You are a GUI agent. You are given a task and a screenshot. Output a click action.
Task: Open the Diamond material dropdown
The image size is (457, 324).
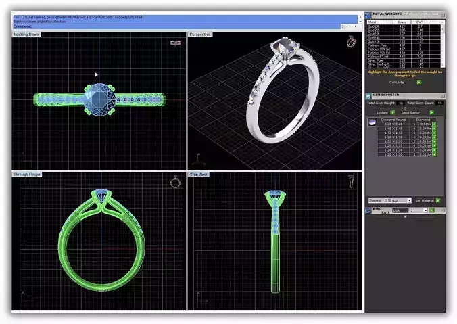409,200
